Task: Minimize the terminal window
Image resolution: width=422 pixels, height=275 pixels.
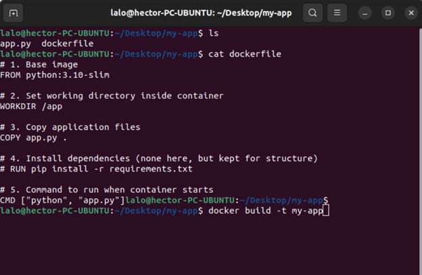Action: click(365, 13)
